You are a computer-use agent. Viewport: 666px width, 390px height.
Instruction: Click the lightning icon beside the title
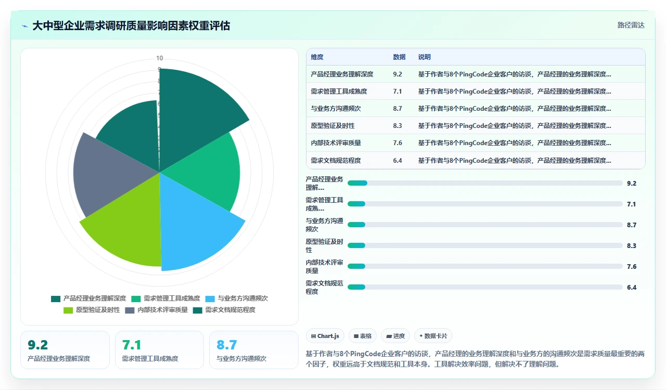[25, 26]
